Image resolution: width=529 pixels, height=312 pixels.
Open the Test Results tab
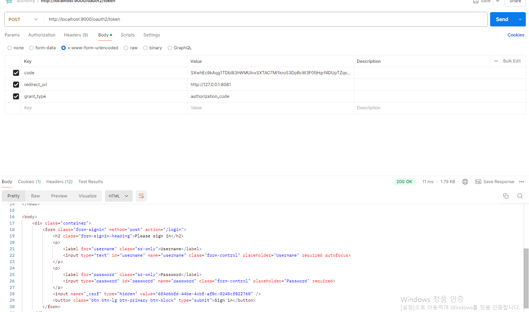click(91, 182)
